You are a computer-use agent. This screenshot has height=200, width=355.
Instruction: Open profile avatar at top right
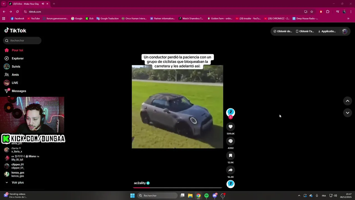(345, 31)
